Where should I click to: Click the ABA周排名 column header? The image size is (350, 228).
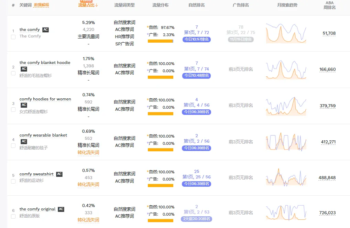(329, 5)
